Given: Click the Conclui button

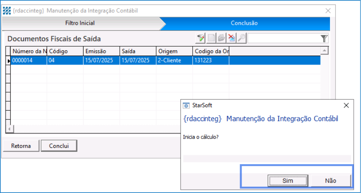Looking at the screenshot, I should click(x=59, y=145).
